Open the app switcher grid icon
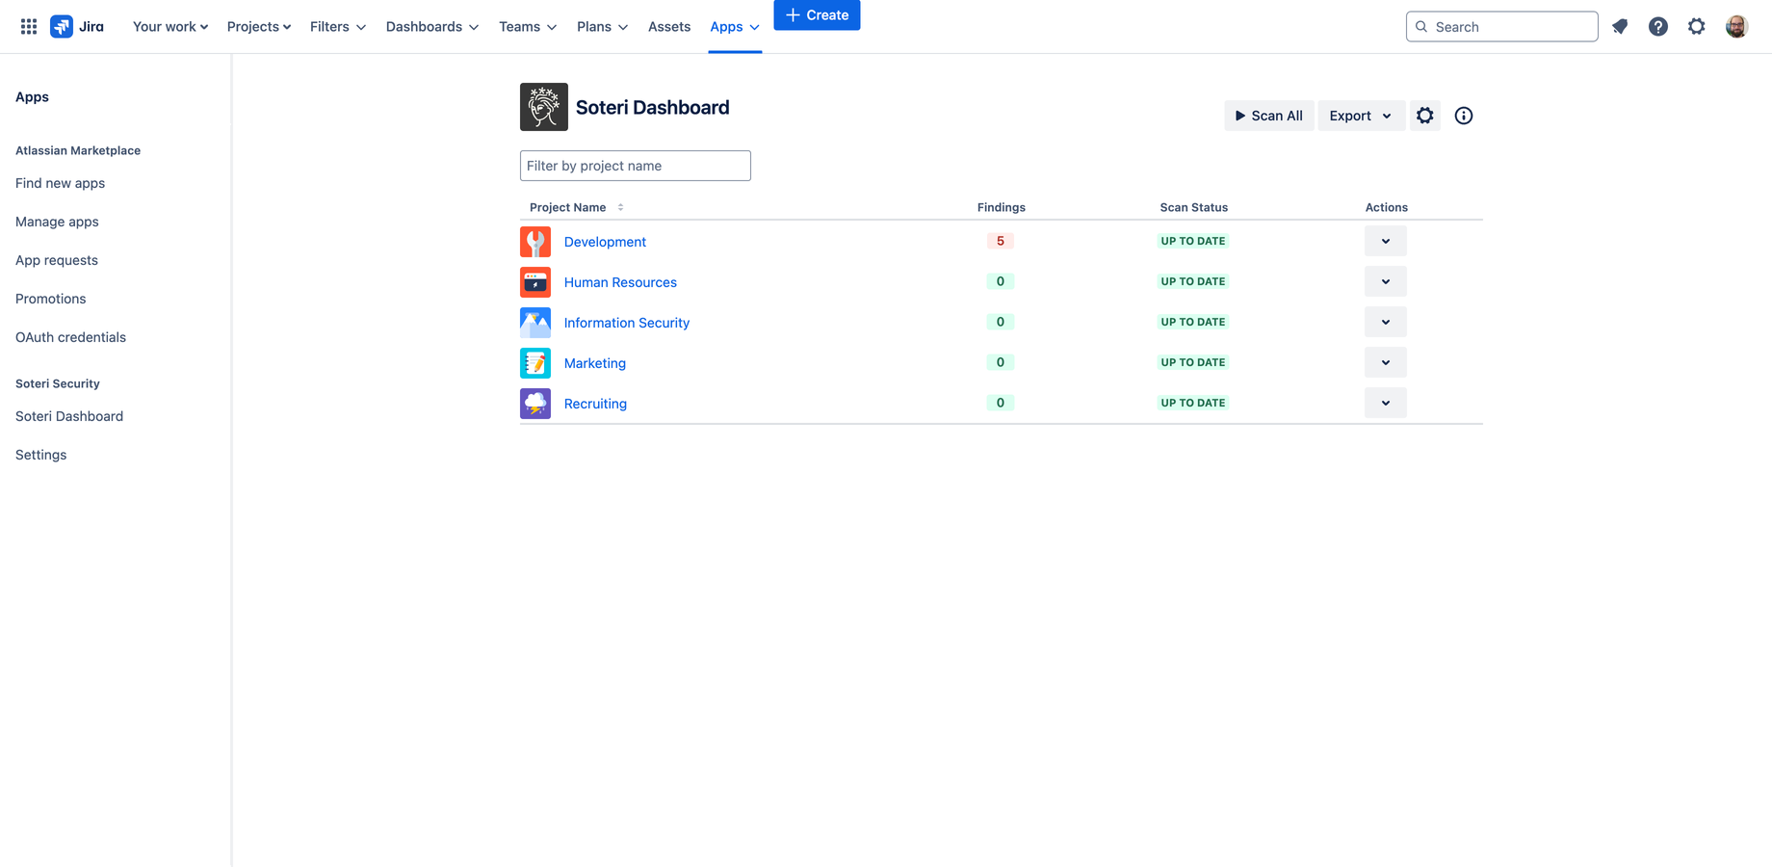The height and width of the screenshot is (867, 1772). pyautogui.click(x=29, y=27)
